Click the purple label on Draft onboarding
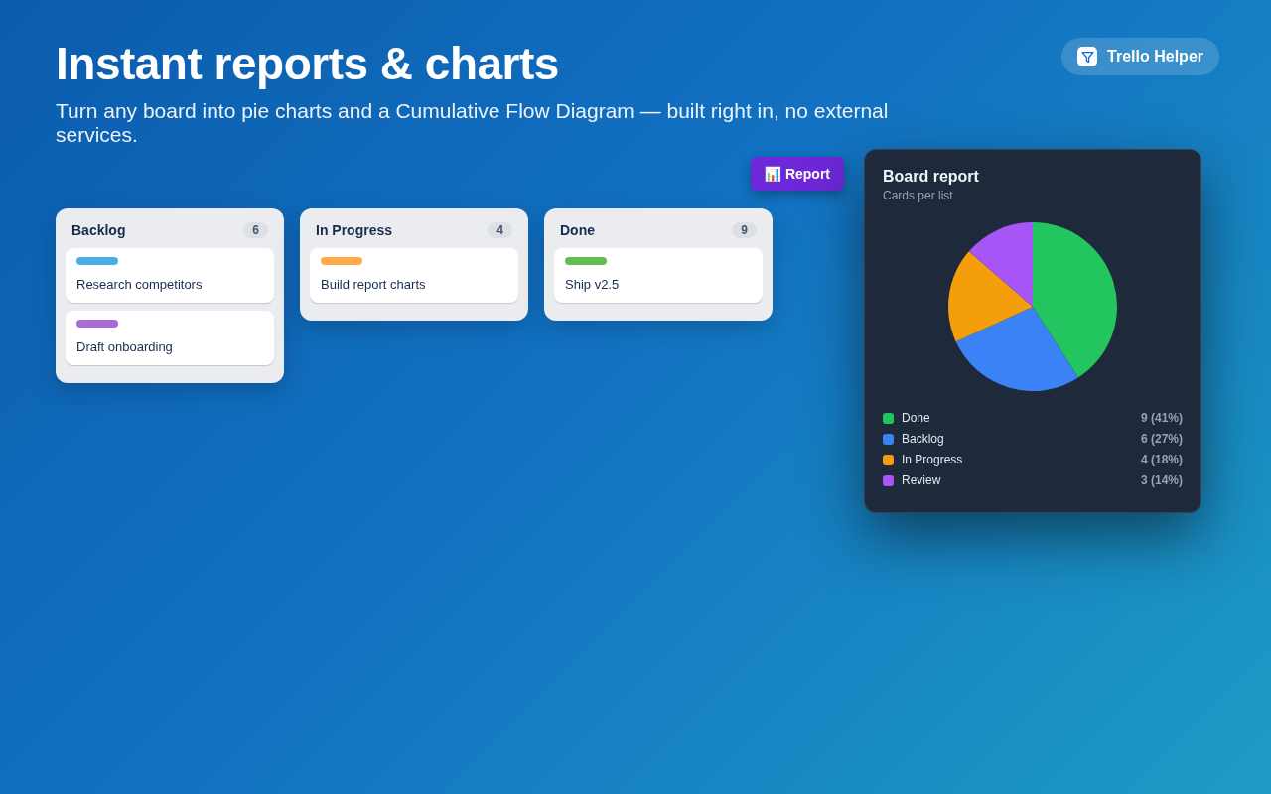The width and height of the screenshot is (1271, 794). [97, 324]
